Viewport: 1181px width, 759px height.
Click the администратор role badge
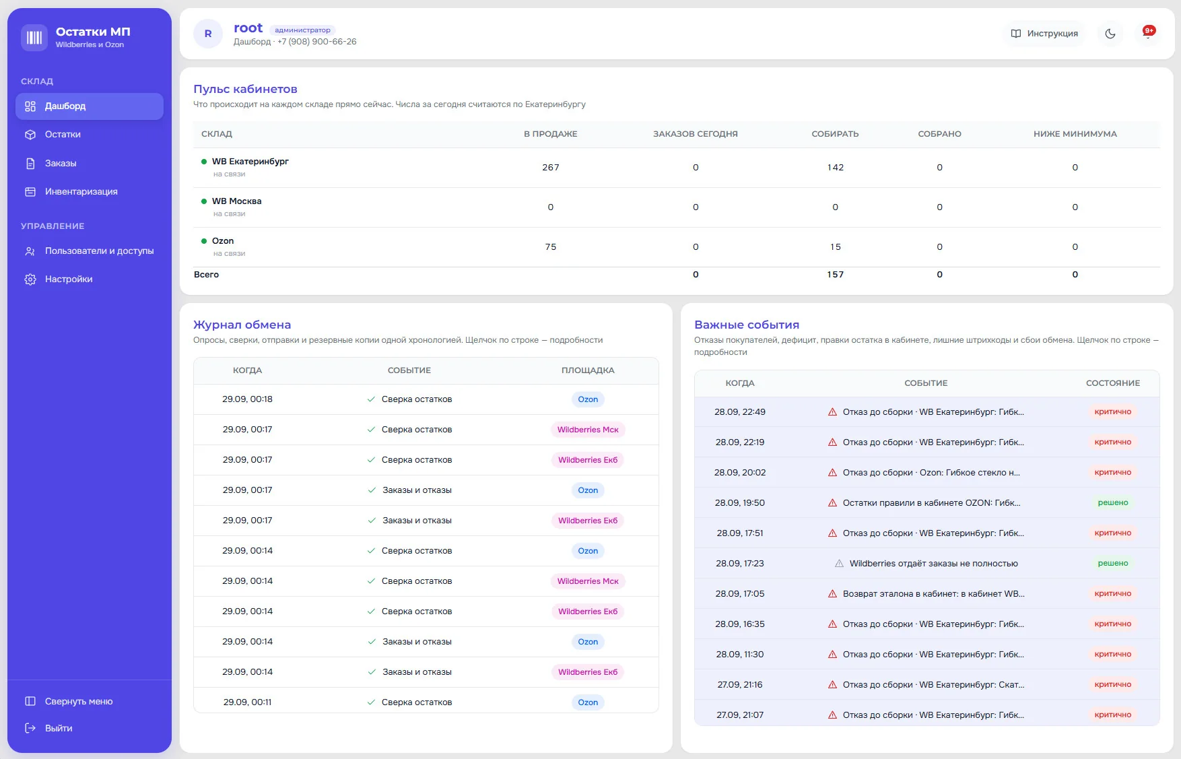pos(303,30)
